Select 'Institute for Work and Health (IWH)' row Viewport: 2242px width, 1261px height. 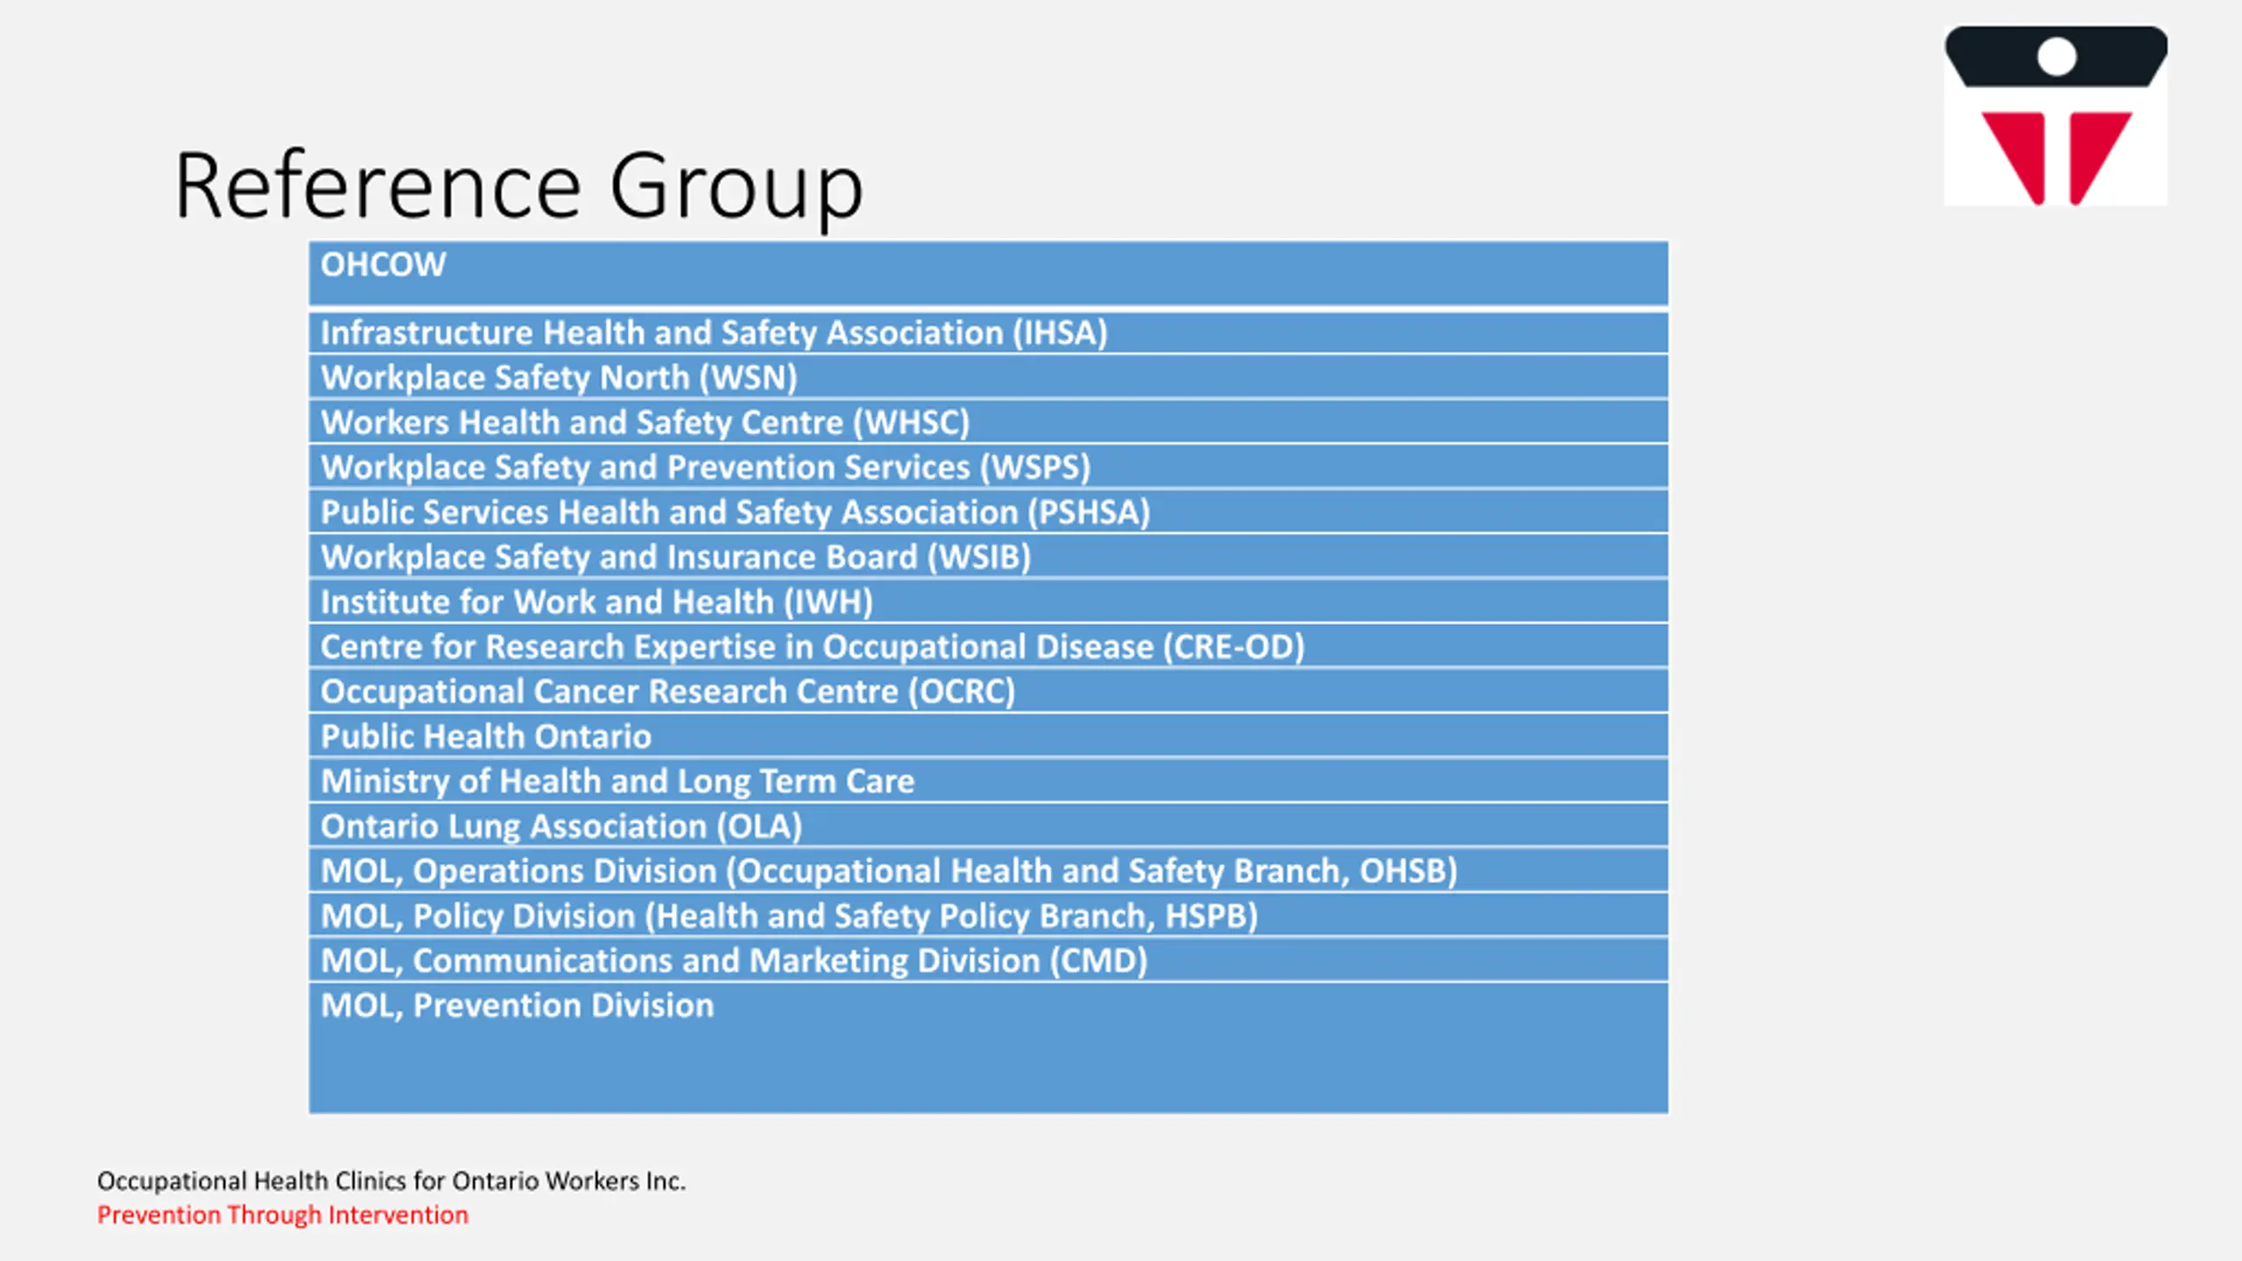coord(989,602)
